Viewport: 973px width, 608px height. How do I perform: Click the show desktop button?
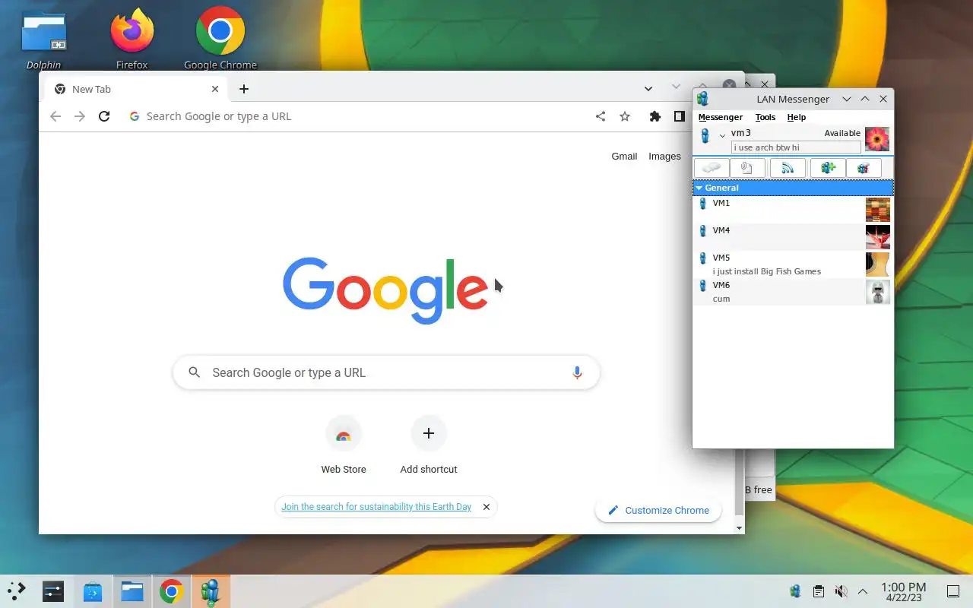pos(952,591)
